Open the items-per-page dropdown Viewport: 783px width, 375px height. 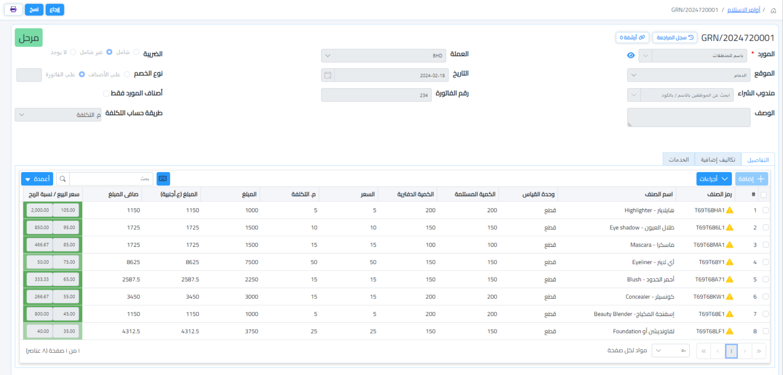pyautogui.click(x=670, y=351)
